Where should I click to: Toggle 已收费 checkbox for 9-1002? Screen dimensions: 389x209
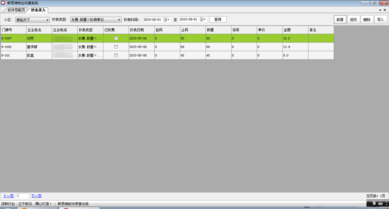click(116, 47)
